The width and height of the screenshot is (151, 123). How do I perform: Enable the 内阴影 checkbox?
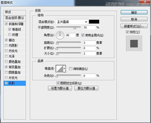[6, 46]
